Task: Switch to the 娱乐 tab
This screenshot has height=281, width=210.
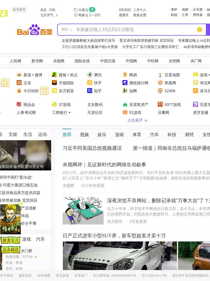Action: click(102, 134)
